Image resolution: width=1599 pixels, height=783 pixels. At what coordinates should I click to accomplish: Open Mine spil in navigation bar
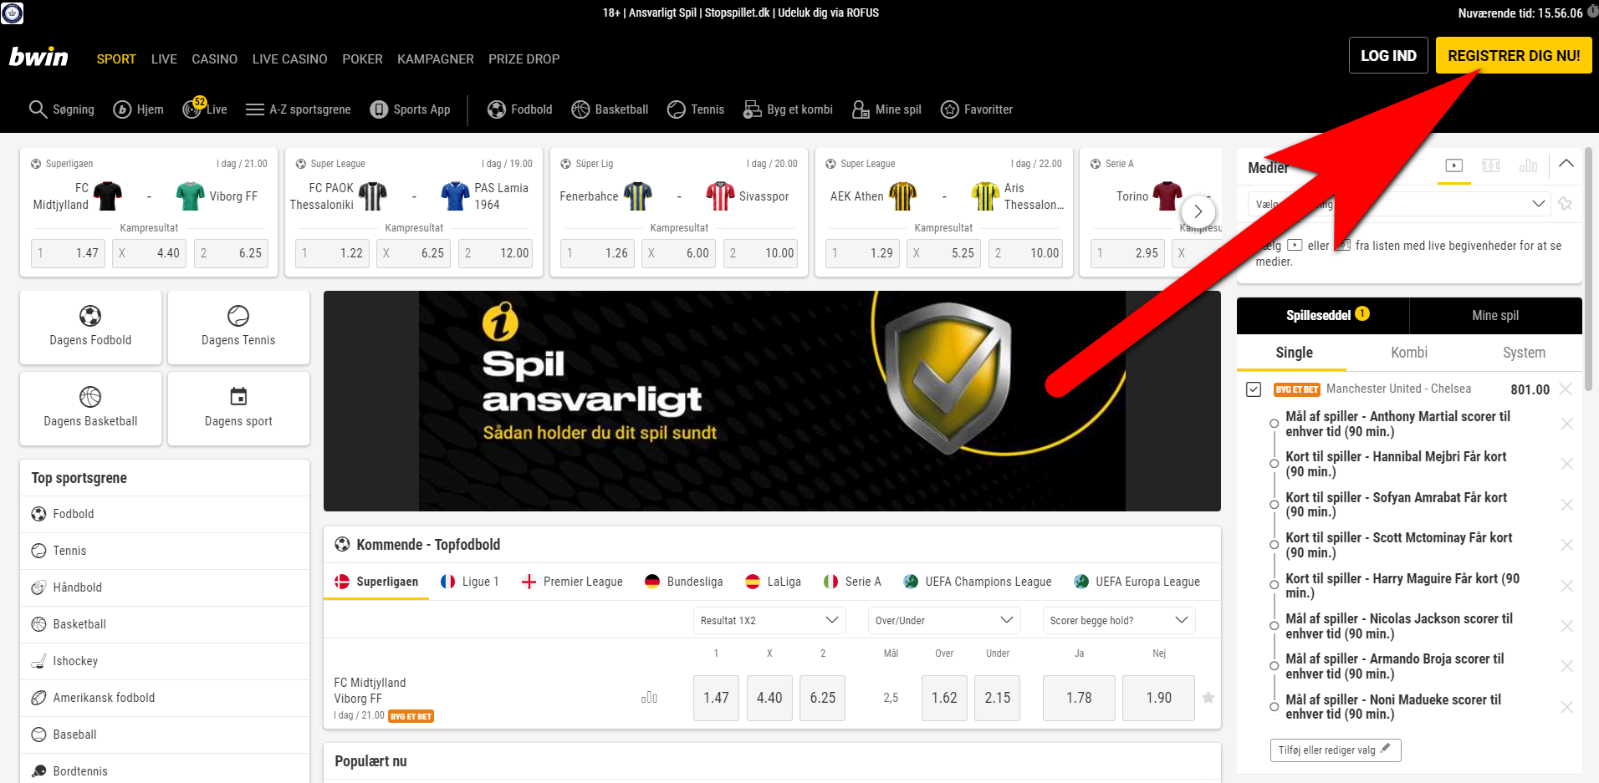886,109
